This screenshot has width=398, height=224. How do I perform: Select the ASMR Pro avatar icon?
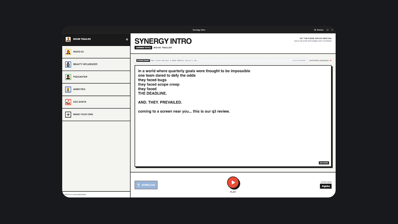pyautogui.click(x=68, y=89)
